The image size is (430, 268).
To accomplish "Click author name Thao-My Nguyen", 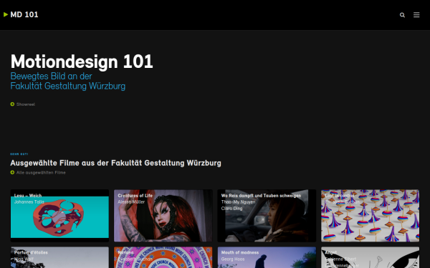I will [238, 202].
